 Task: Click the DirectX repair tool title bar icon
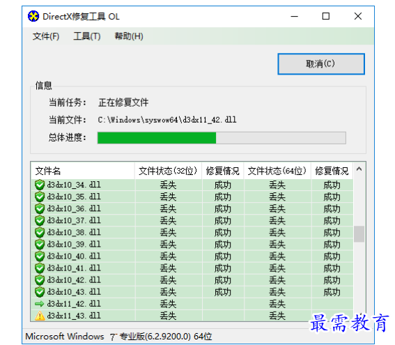(x=33, y=17)
